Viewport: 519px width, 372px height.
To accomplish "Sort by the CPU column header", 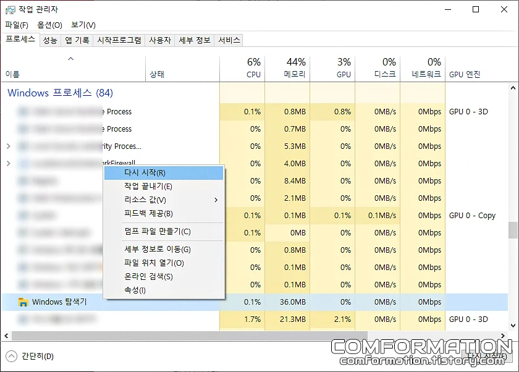I will coord(242,69).
